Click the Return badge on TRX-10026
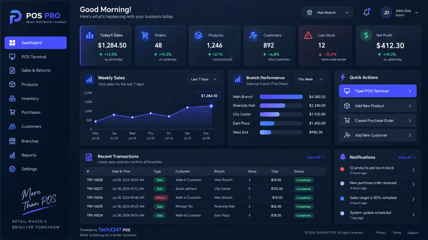428x240 pixels. pos(161,198)
